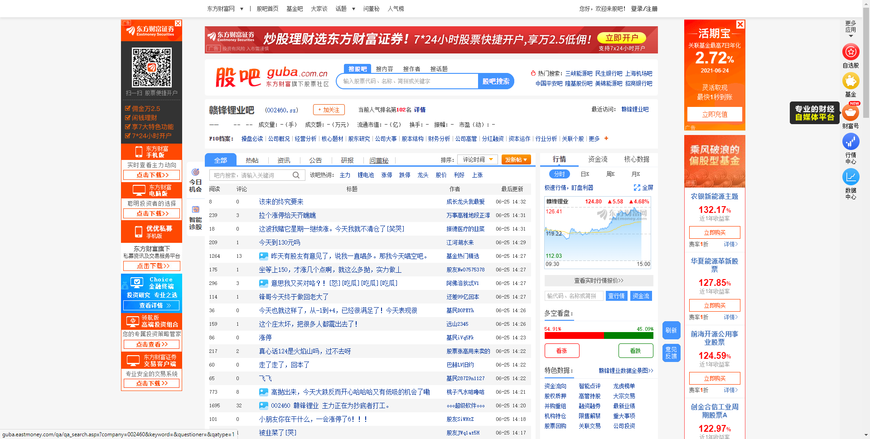Switch chart to 周K view
This screenshot has width=870, height=439.
tap(610, 174)
